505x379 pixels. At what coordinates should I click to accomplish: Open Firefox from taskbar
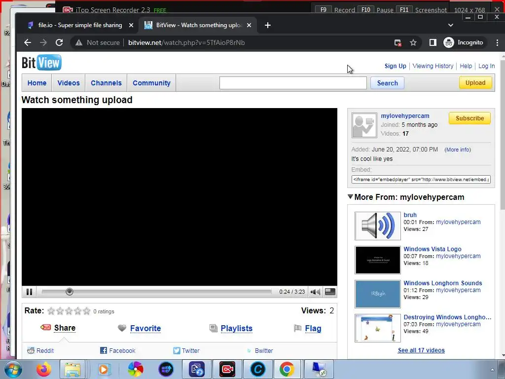44,369
